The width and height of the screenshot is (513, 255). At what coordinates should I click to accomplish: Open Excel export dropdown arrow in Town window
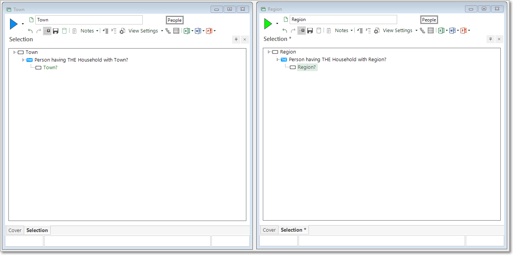pos(192,31)
